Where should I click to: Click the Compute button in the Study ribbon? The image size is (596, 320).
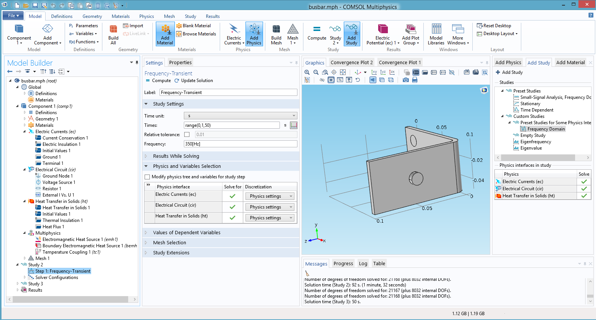click(316, 34)
